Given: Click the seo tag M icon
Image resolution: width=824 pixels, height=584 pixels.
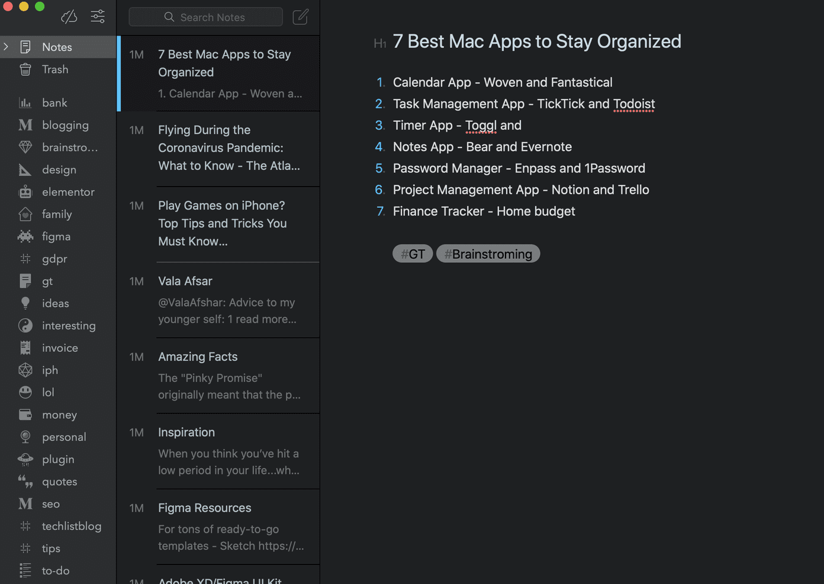Looking at the screenshot, I should tap(25, 503).
